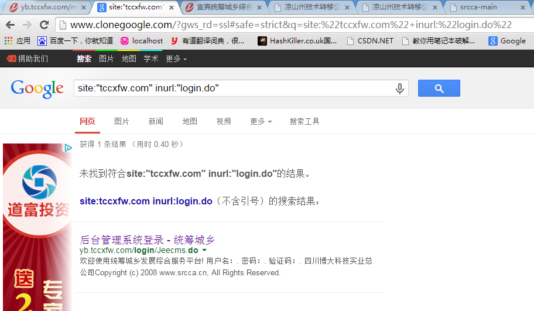The image size is (534, 311).
Task: Open the HashKiller.co.uk bookmark
Action: 297,41
